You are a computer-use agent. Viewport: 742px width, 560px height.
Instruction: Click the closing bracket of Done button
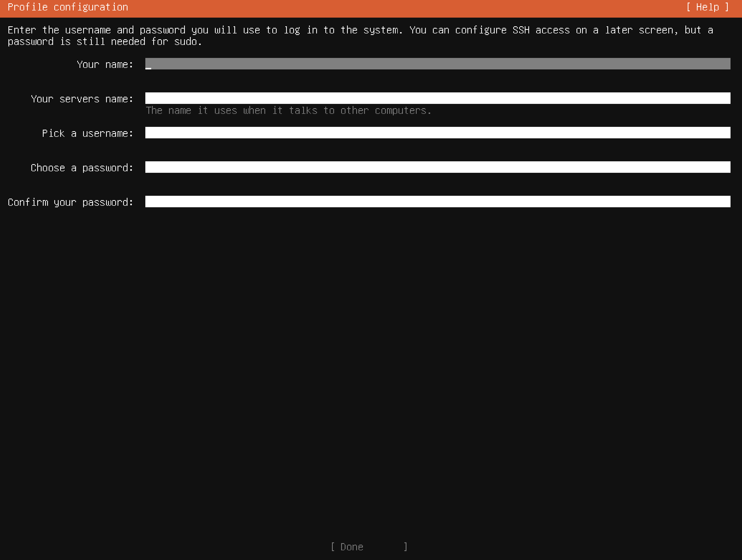[405, 547]
